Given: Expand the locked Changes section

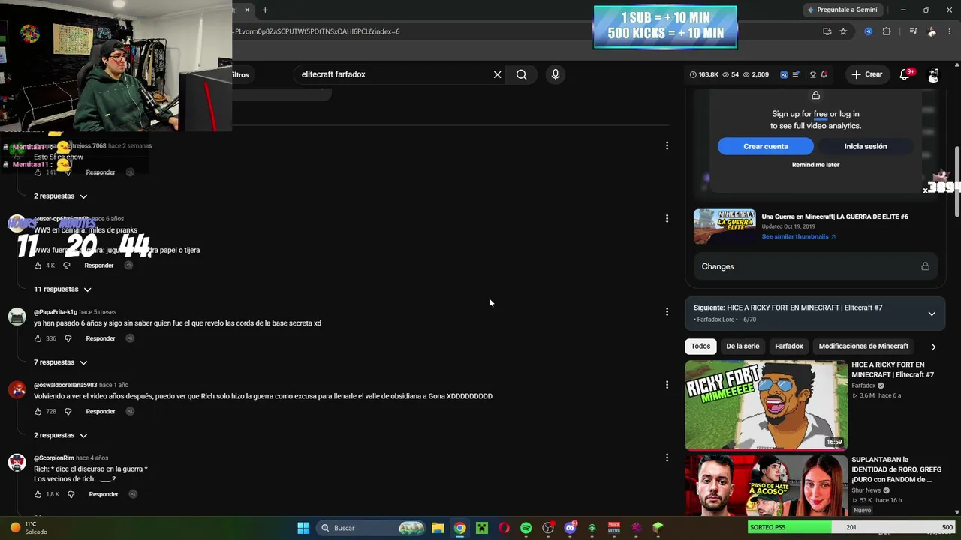Looking at the screenshot, I should (x=815, y=266).
